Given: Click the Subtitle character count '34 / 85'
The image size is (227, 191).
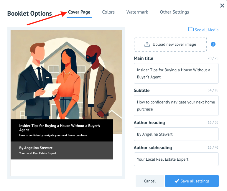Looking at the screenshot, I should click(x=213, y=90).
